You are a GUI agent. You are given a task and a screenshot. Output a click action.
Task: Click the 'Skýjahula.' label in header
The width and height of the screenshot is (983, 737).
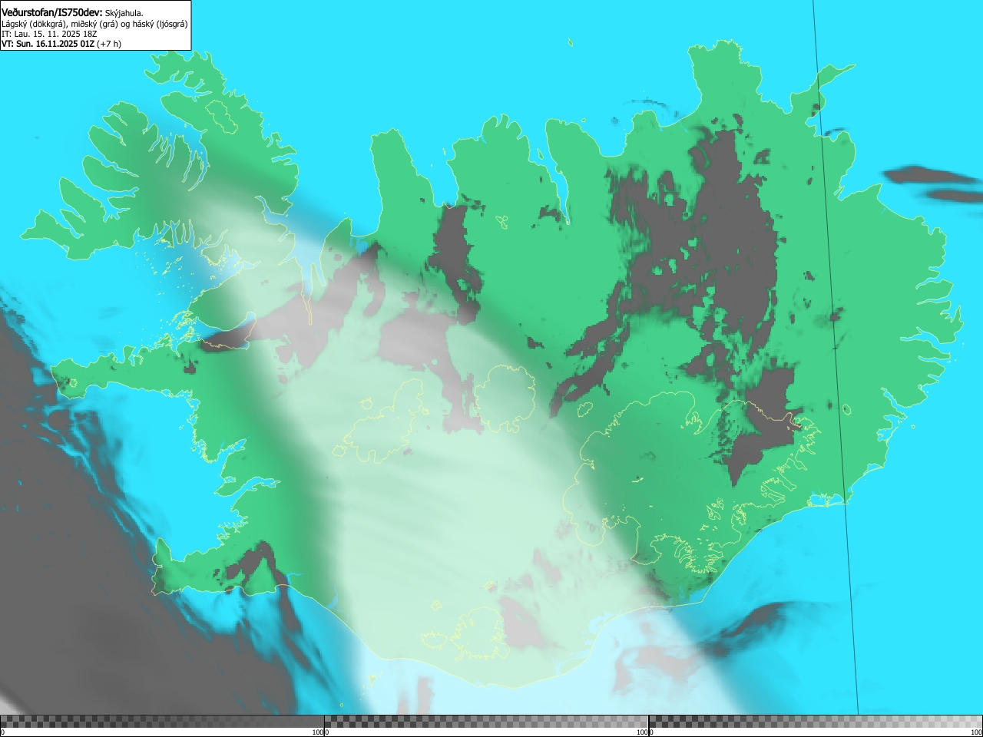click(x=124, y=13)
